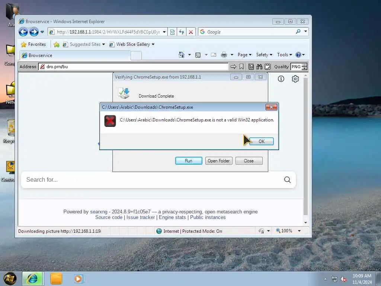
Task: Click Open Folder in download dialog
Action: [x=219, y=161]
